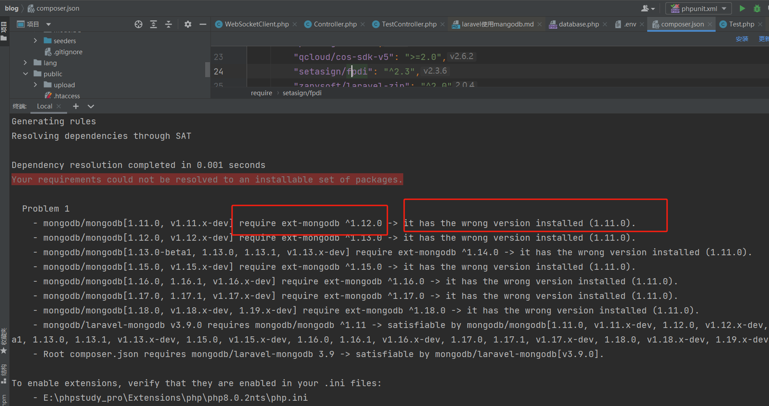
Task: Click line number 23 in gutter
Action: click(x=218, y=57)
